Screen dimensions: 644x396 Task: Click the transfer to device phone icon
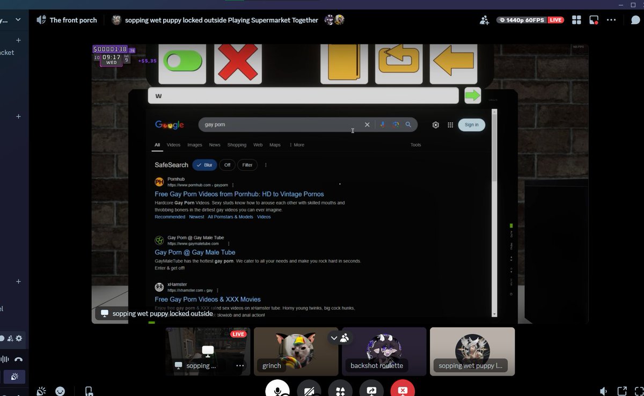(89, 392)
